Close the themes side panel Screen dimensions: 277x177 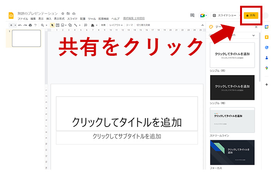pos(256,27)
